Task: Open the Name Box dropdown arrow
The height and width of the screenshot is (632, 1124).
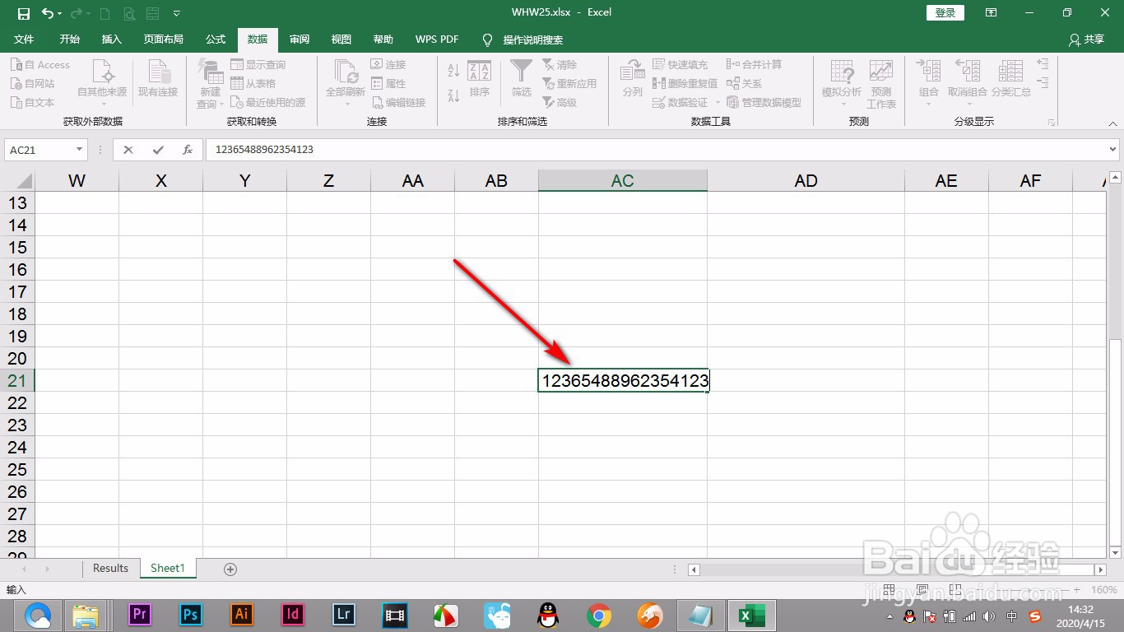Action: 80,150
